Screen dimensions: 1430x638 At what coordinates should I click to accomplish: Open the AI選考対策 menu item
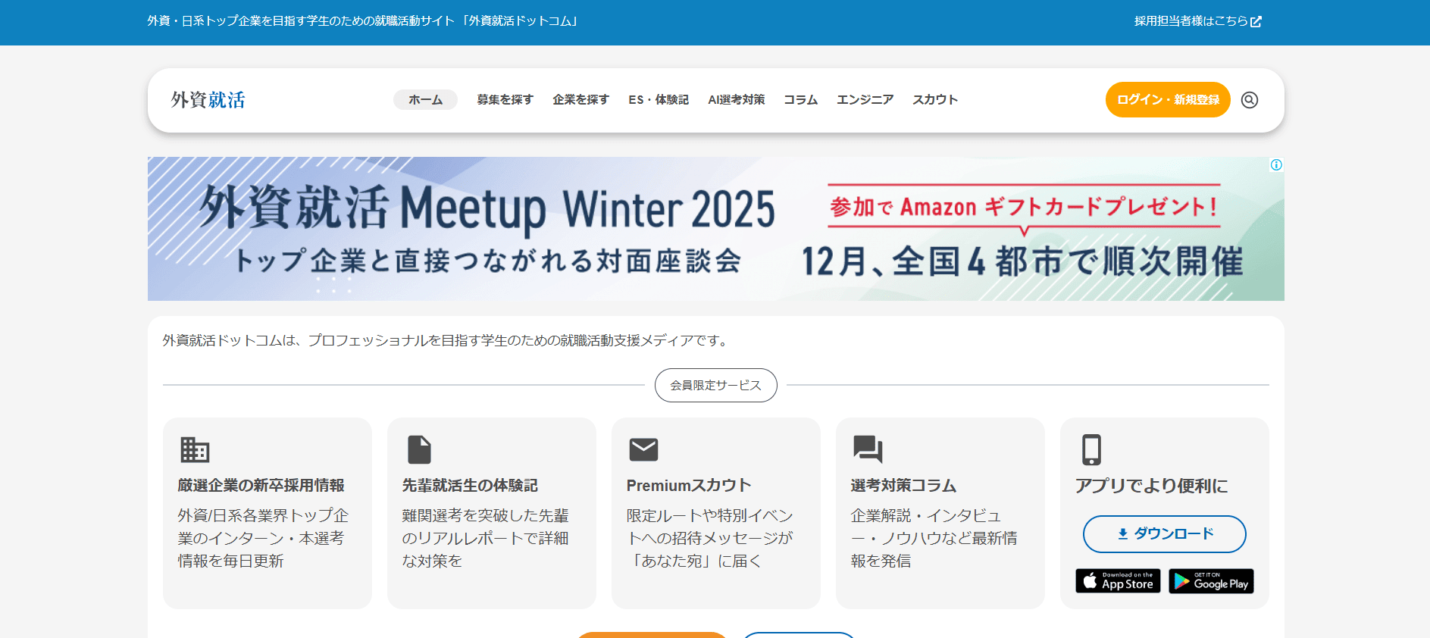coord(736,100)
